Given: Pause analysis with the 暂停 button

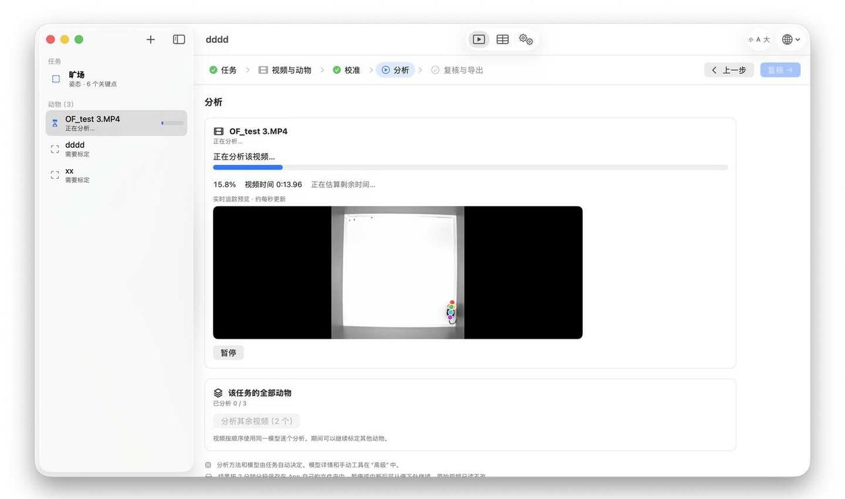Looking at the screenshot, I should pos(228,353).
